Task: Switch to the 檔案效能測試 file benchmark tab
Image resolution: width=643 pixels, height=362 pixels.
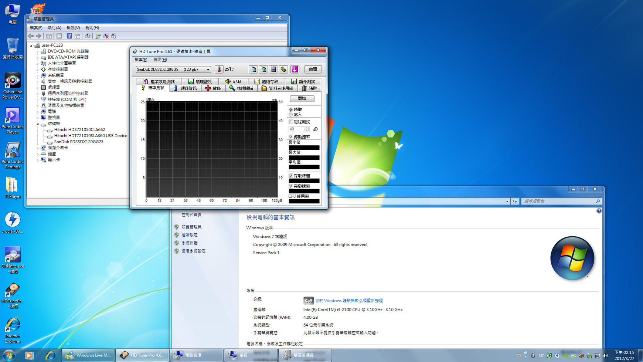Action: 159,82
